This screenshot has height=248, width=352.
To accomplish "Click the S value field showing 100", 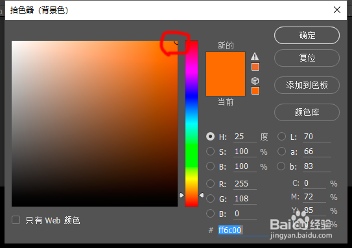I will point(245,152).
